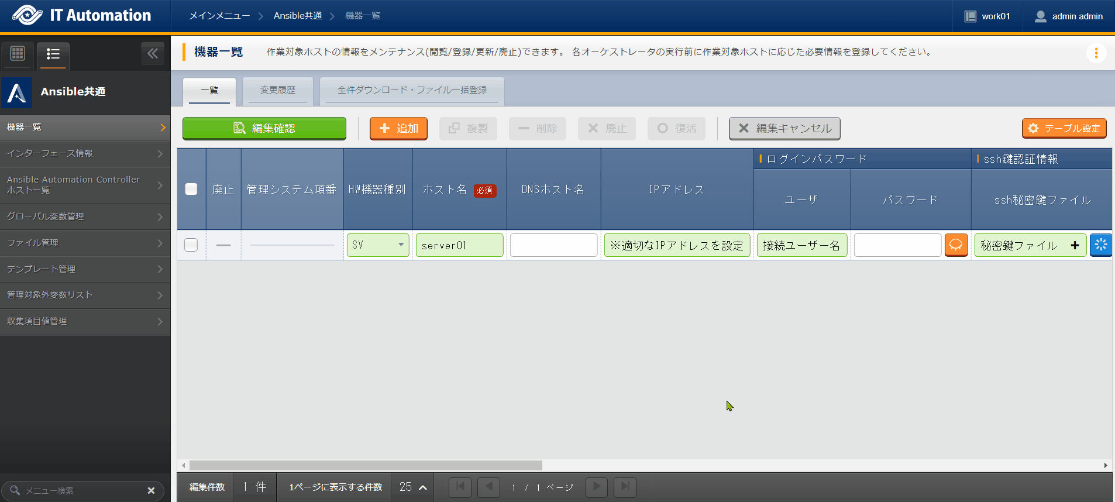Expand the インターフェース情報 menu item
1115x502 pixels.
[85, 153]
